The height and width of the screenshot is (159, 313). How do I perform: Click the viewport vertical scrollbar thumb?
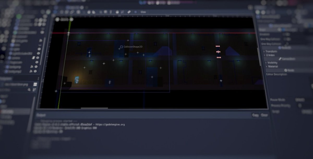click(259, 57)
